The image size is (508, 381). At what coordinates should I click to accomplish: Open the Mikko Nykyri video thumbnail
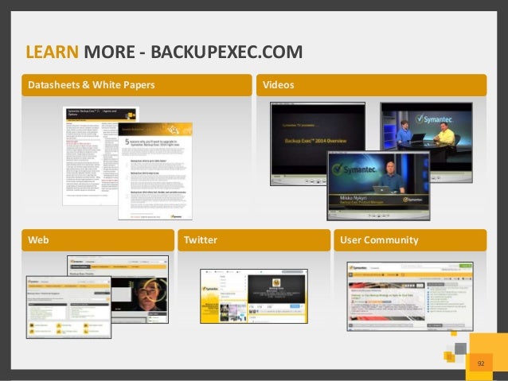pyautogui.click(x=379, y=185)
